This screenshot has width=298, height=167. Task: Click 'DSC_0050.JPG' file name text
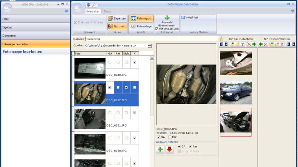[116, 151]
